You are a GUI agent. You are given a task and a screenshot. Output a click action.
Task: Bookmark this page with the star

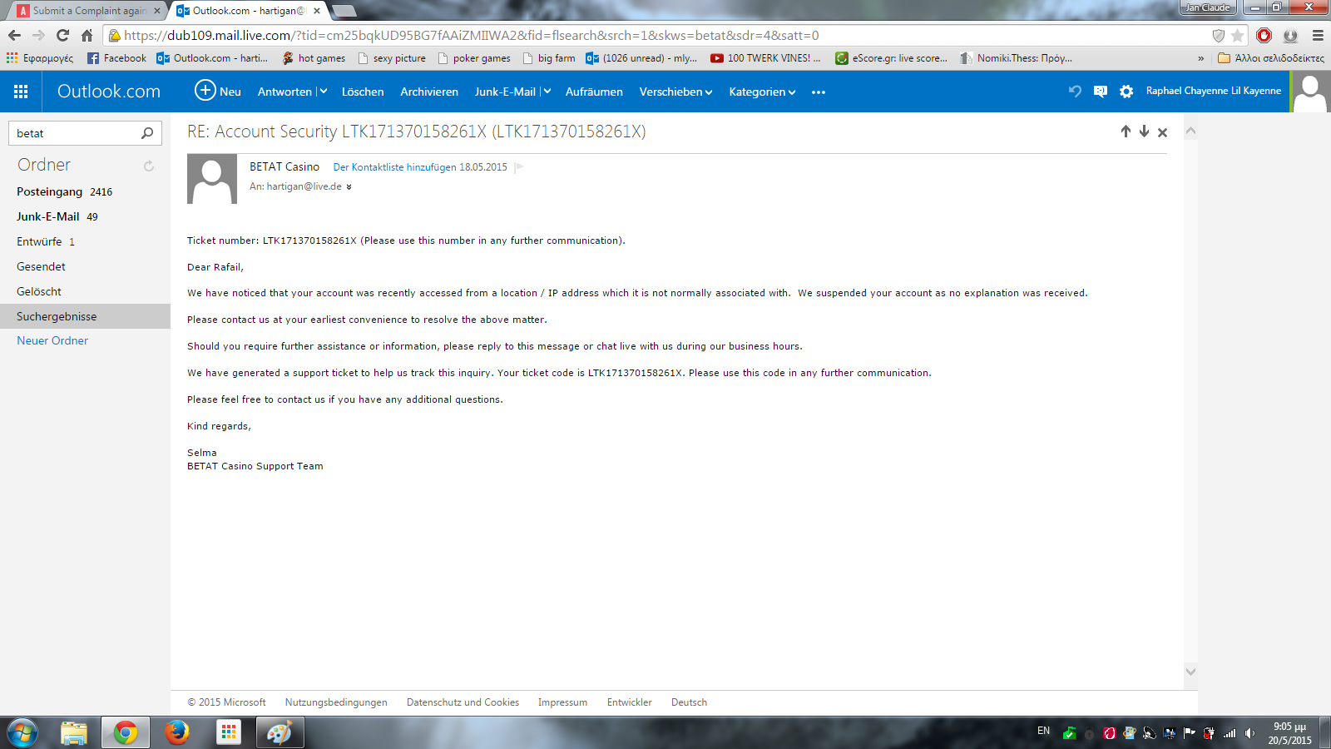[1237, 35]
